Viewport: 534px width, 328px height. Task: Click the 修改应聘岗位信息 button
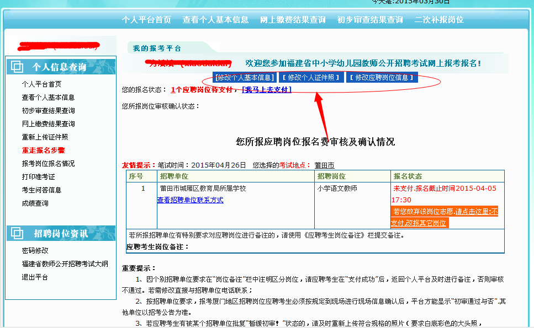coord(382,78)
